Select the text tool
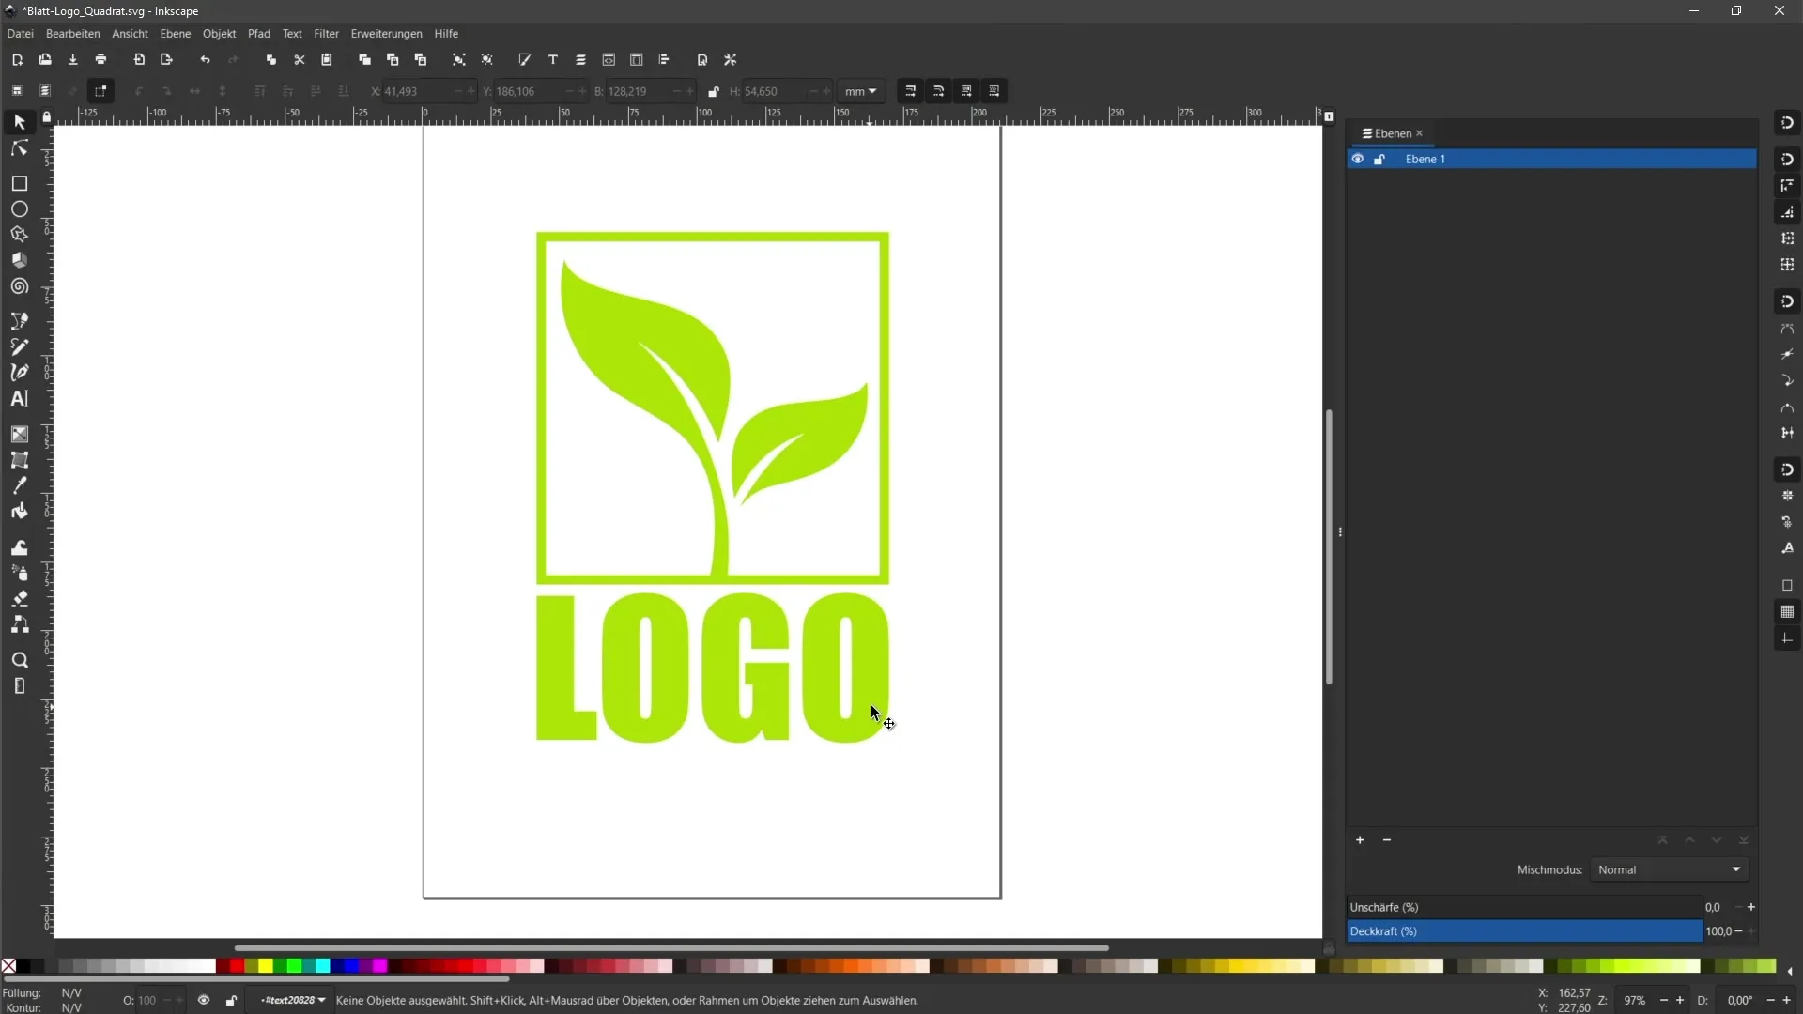 click(19, 399)
